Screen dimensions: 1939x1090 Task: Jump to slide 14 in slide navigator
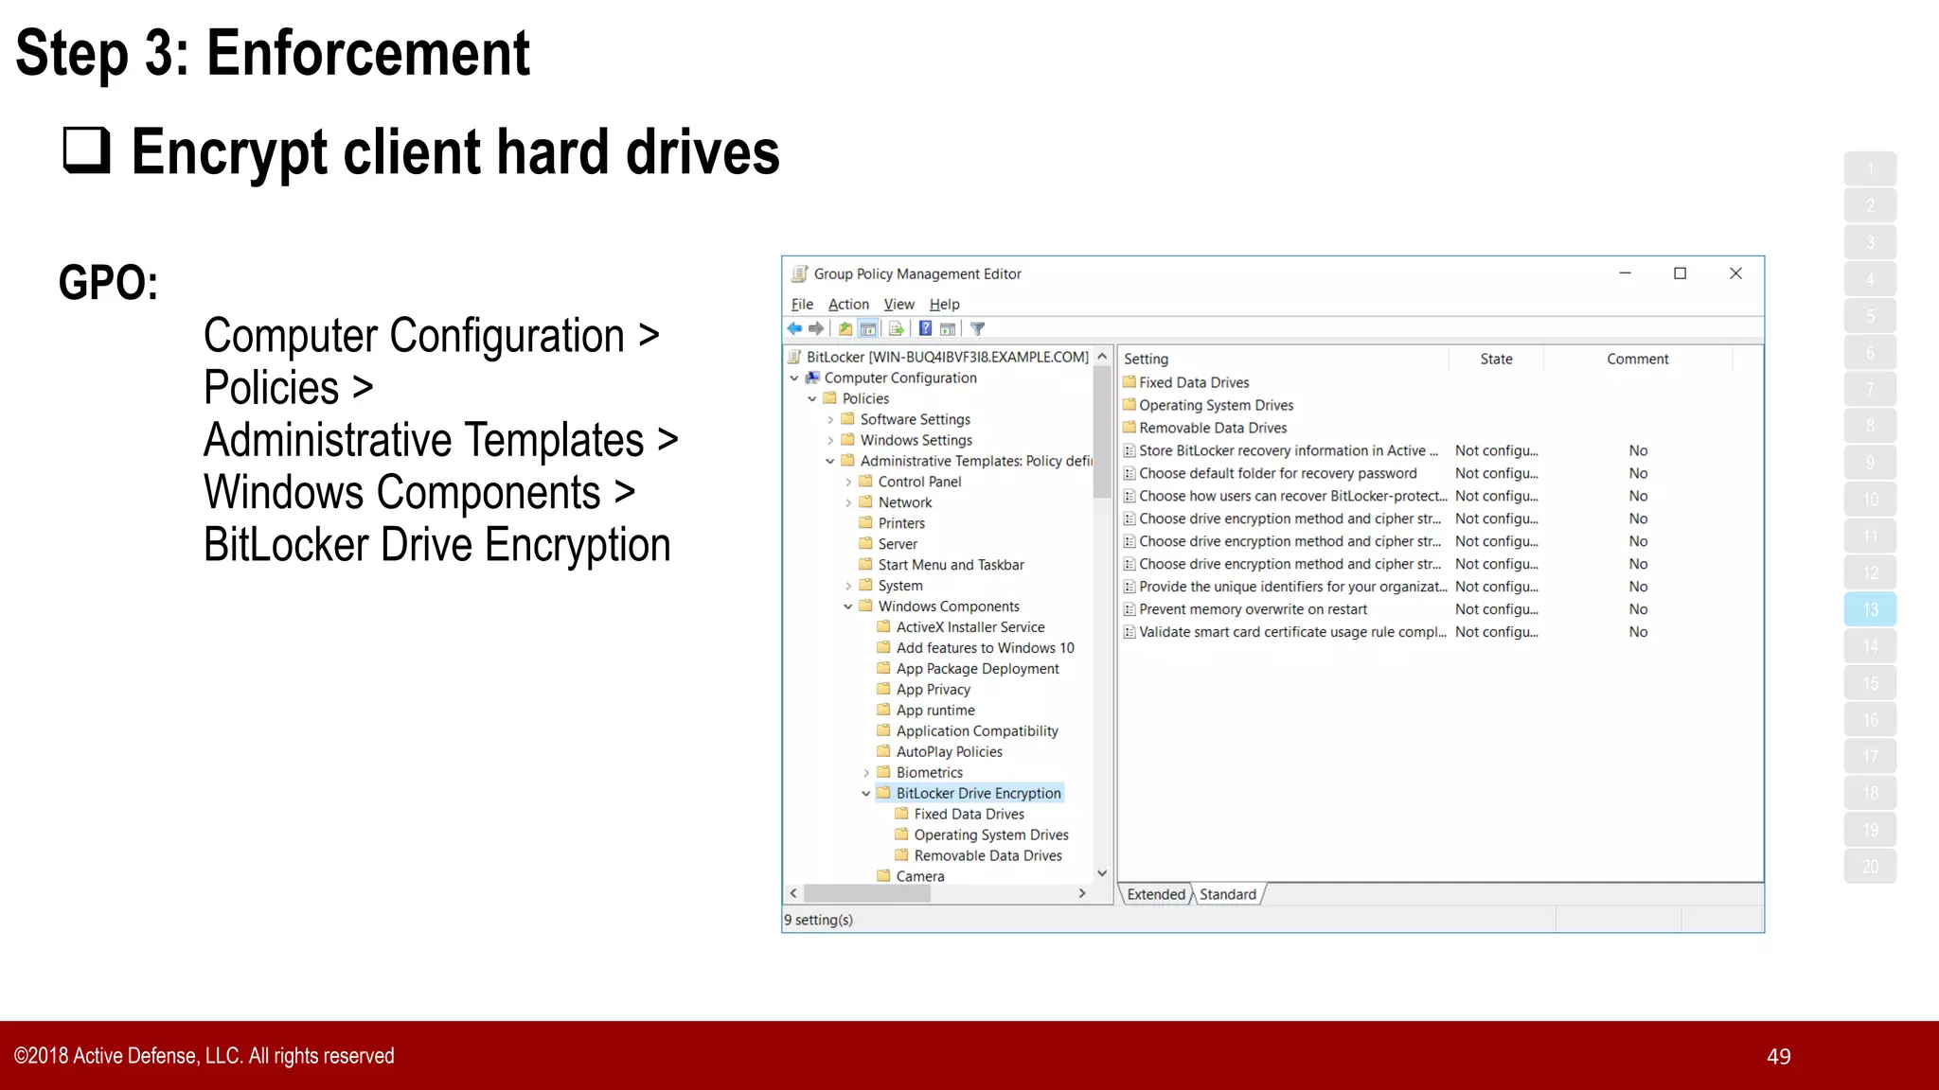click(x=1870, y=646)
